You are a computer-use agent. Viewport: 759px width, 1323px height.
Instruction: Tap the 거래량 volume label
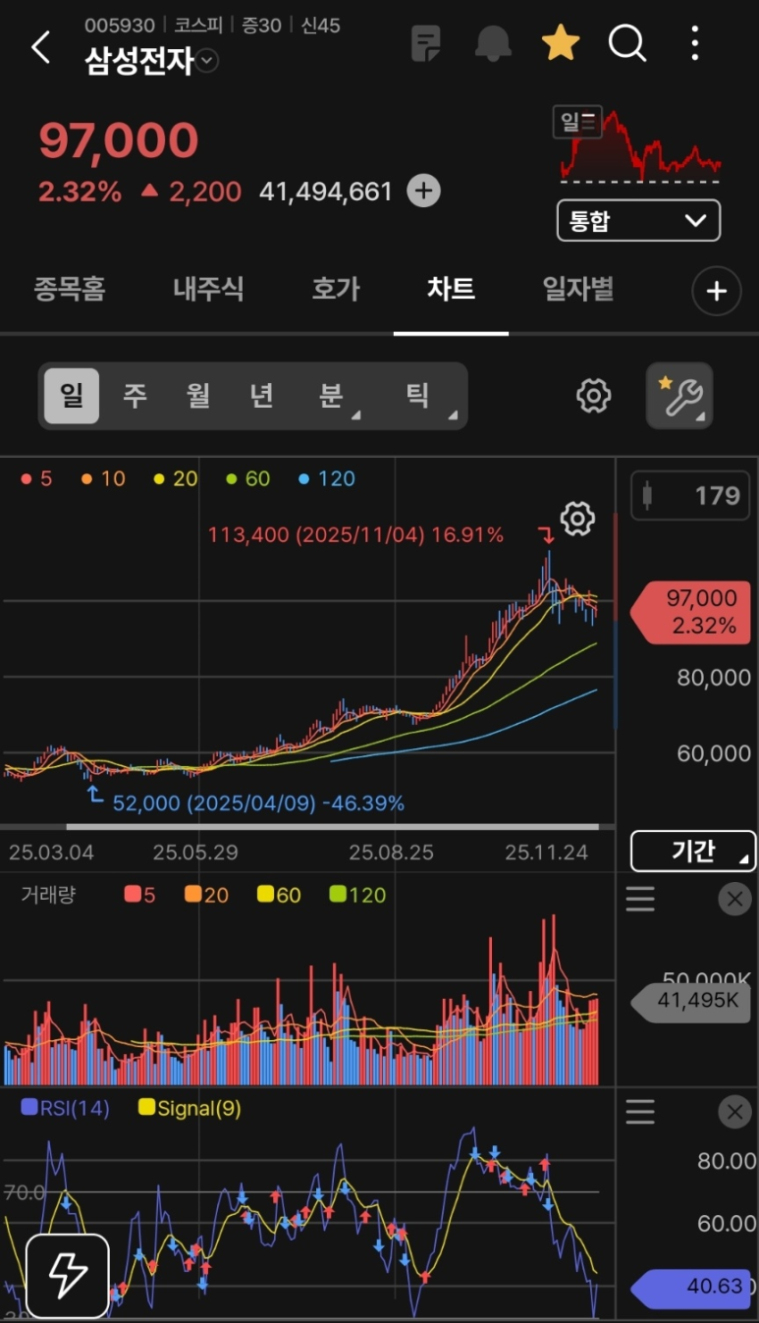tap(48, 895)
